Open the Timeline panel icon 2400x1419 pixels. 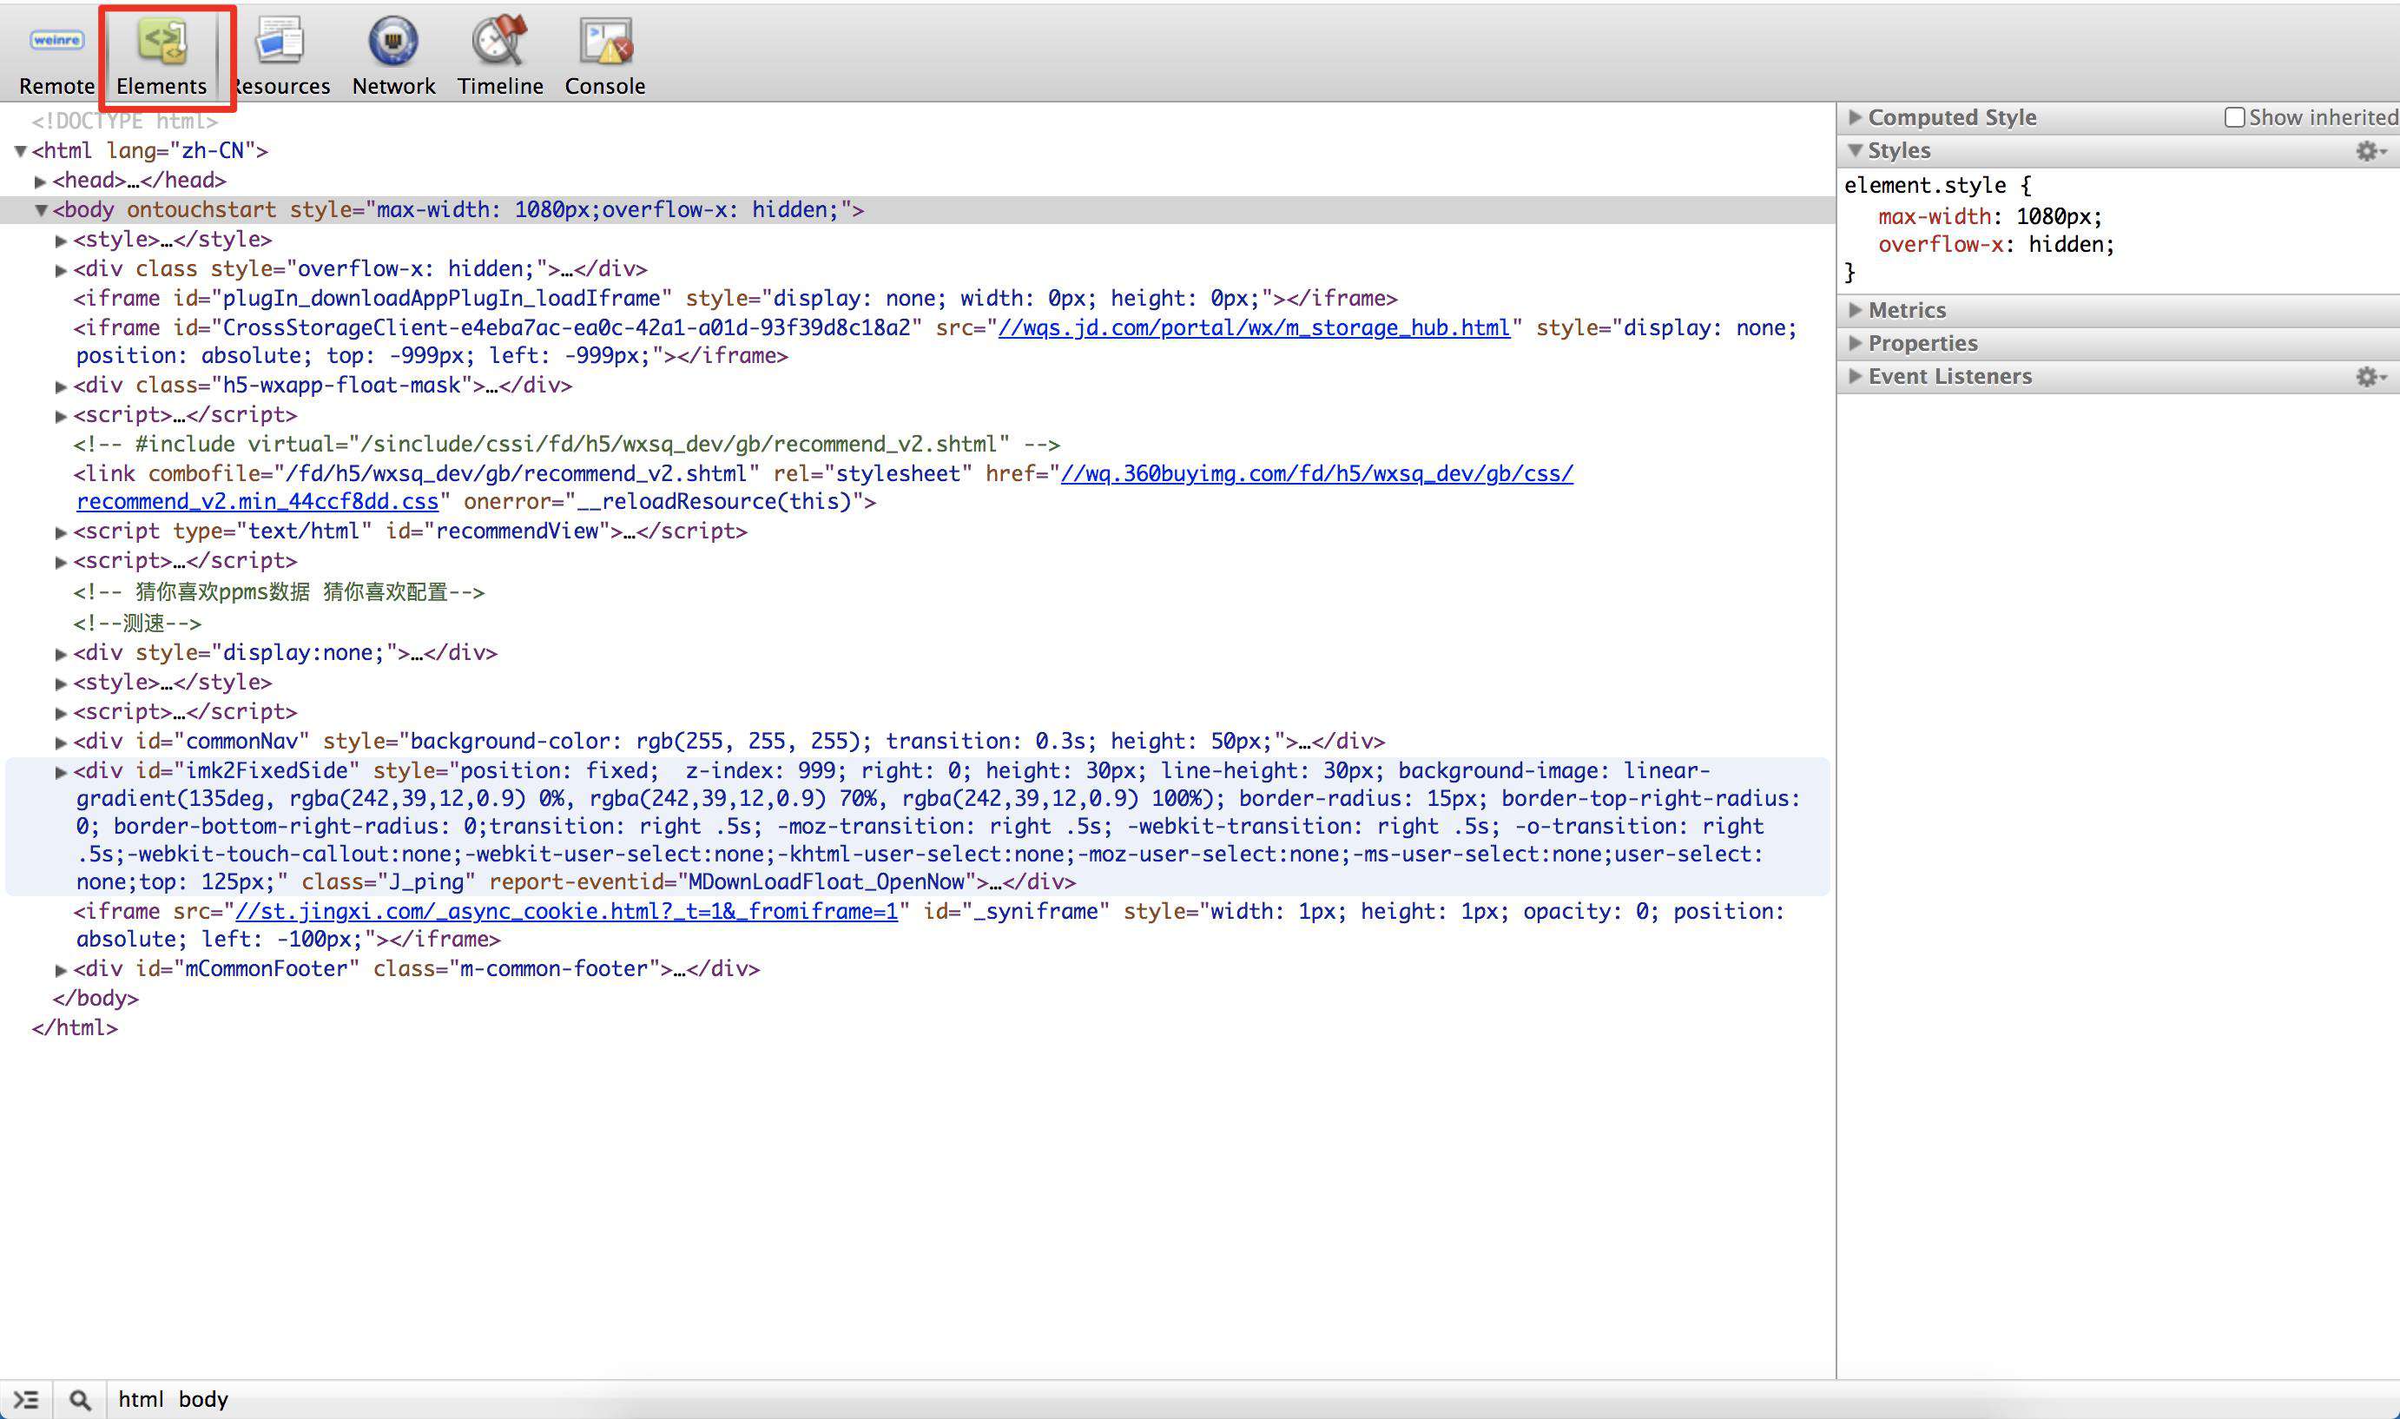pos(500,41)
